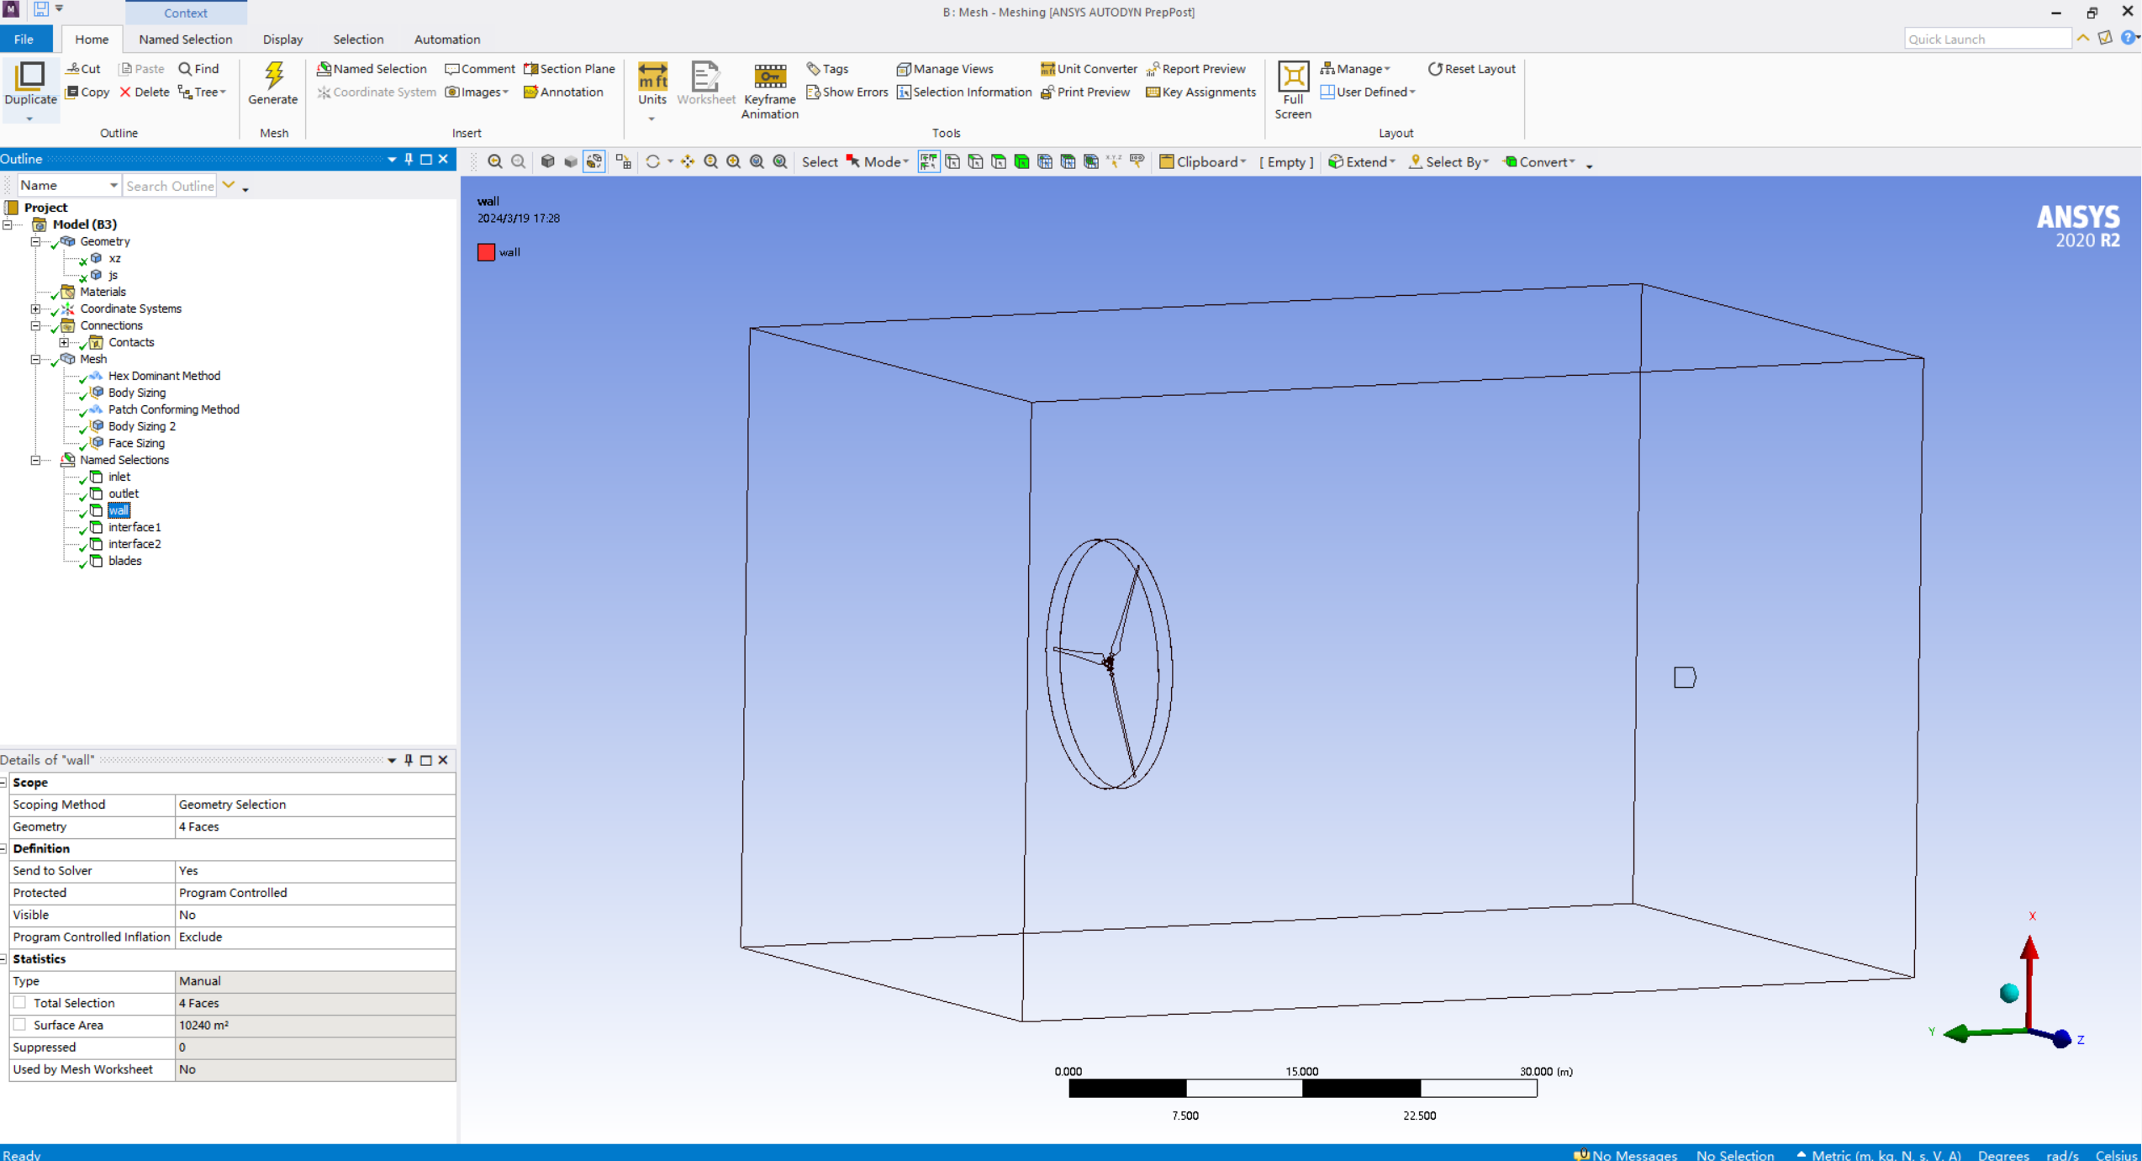
Task: Expand the Contacts node
Action: 64,342
